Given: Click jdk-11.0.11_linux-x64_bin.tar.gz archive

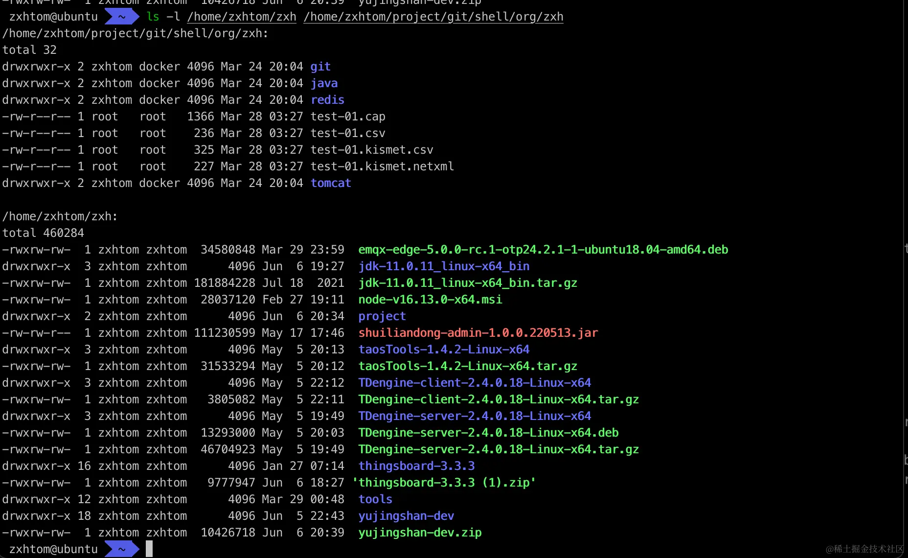Looking at the screenshot, I should 468,283.
